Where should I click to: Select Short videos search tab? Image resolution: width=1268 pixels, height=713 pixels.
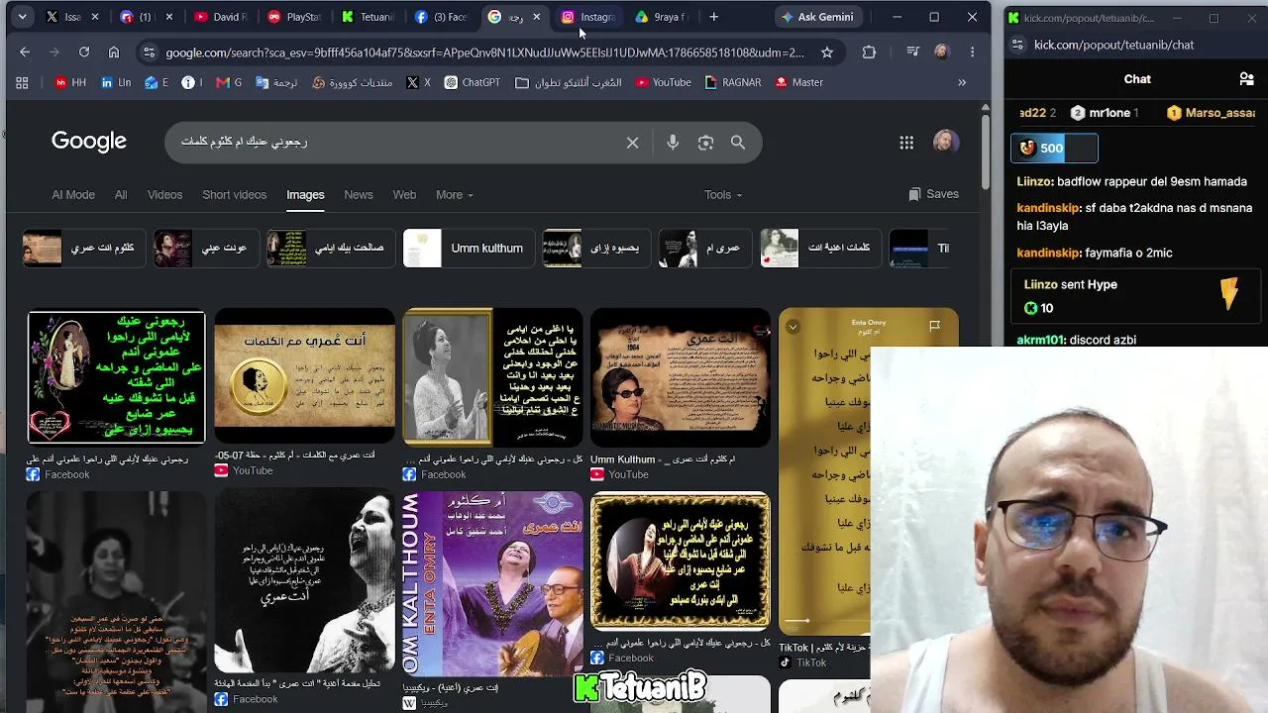(x=234, y=195)
